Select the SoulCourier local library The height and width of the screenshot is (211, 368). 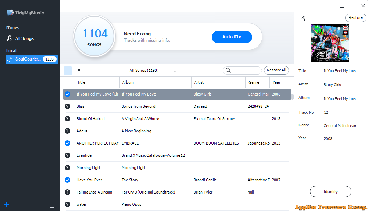point(32,59)
